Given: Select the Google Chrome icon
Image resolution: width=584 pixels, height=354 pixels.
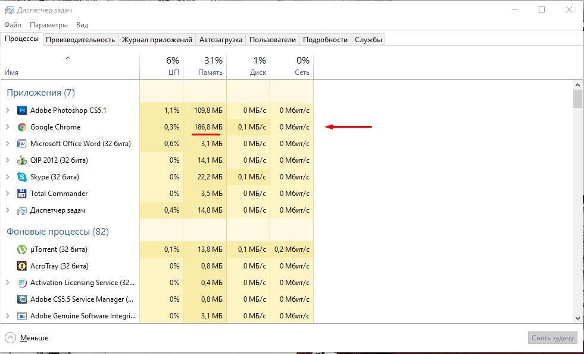Looking at the screenshot, I should point(22,127).
